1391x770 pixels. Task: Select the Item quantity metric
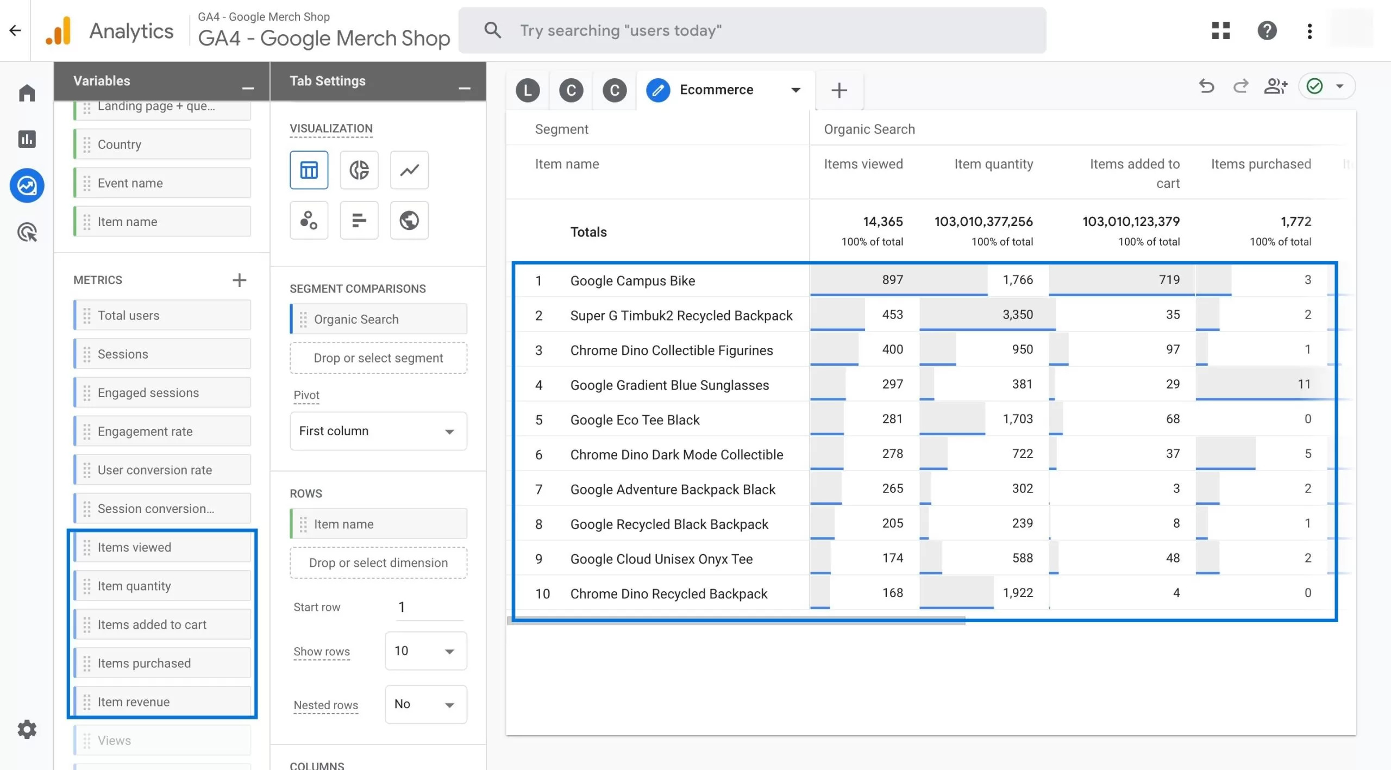point(162,586)
